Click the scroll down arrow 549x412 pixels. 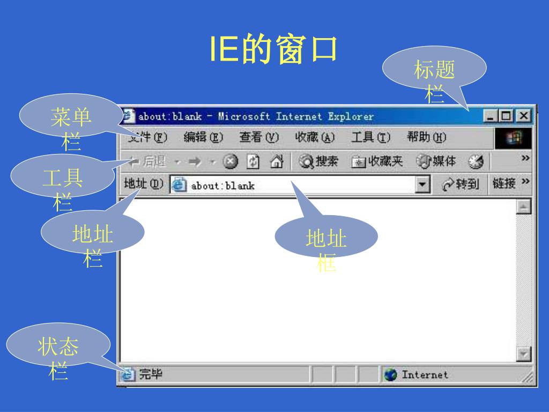523,354
